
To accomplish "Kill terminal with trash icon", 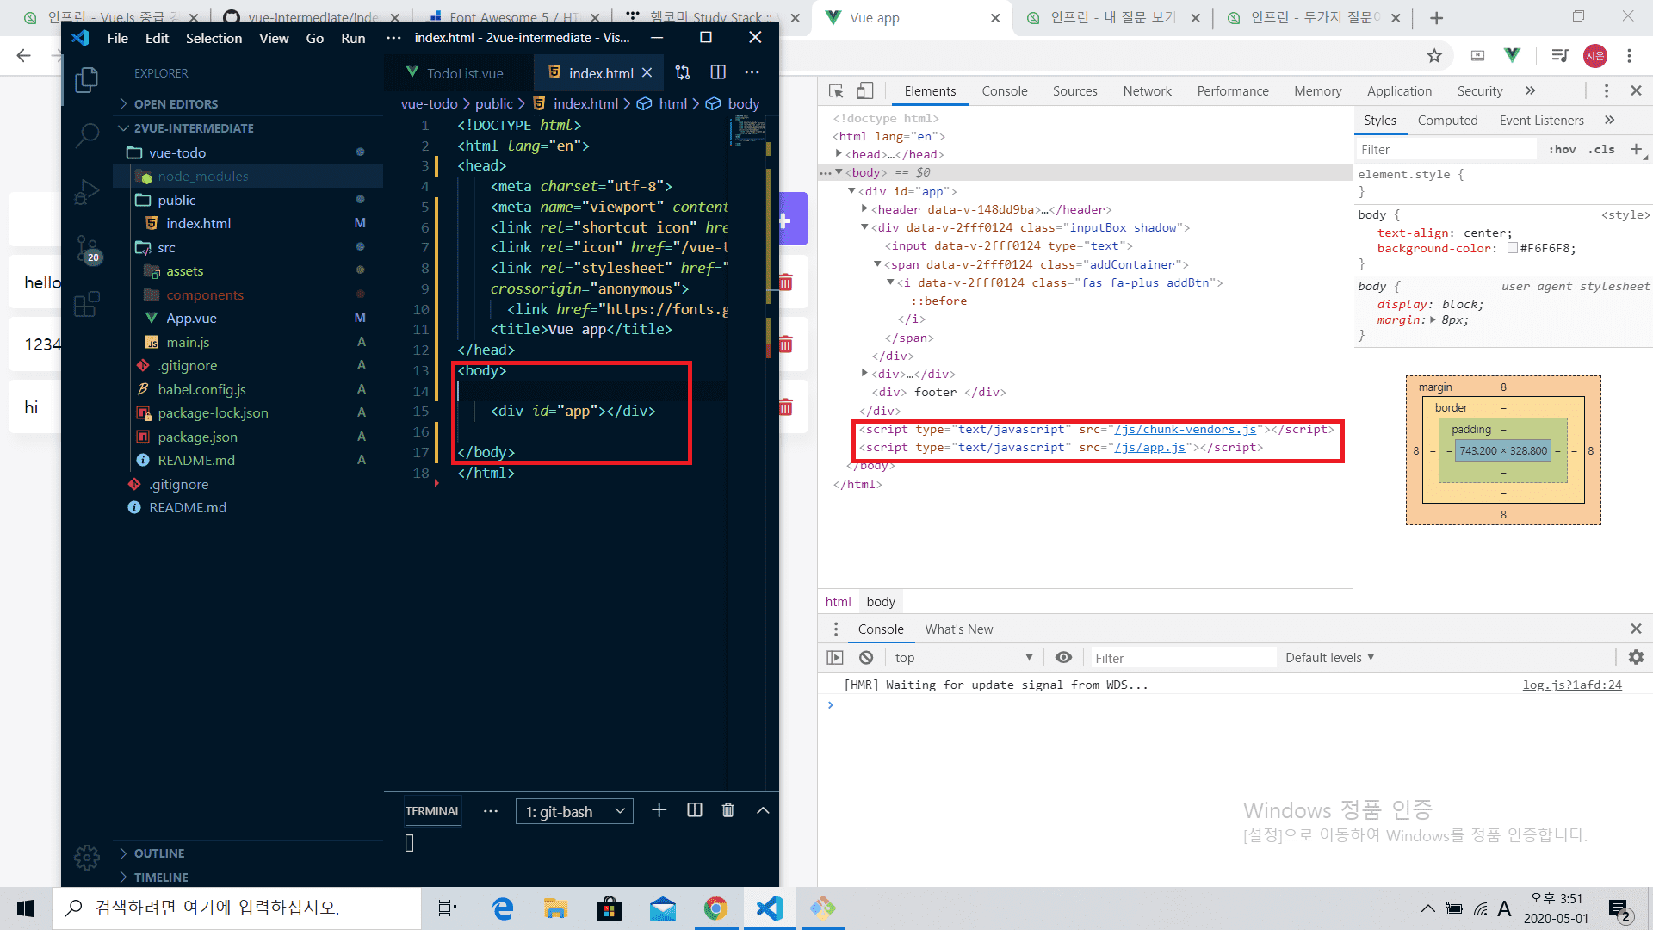I will coord(728,810).
